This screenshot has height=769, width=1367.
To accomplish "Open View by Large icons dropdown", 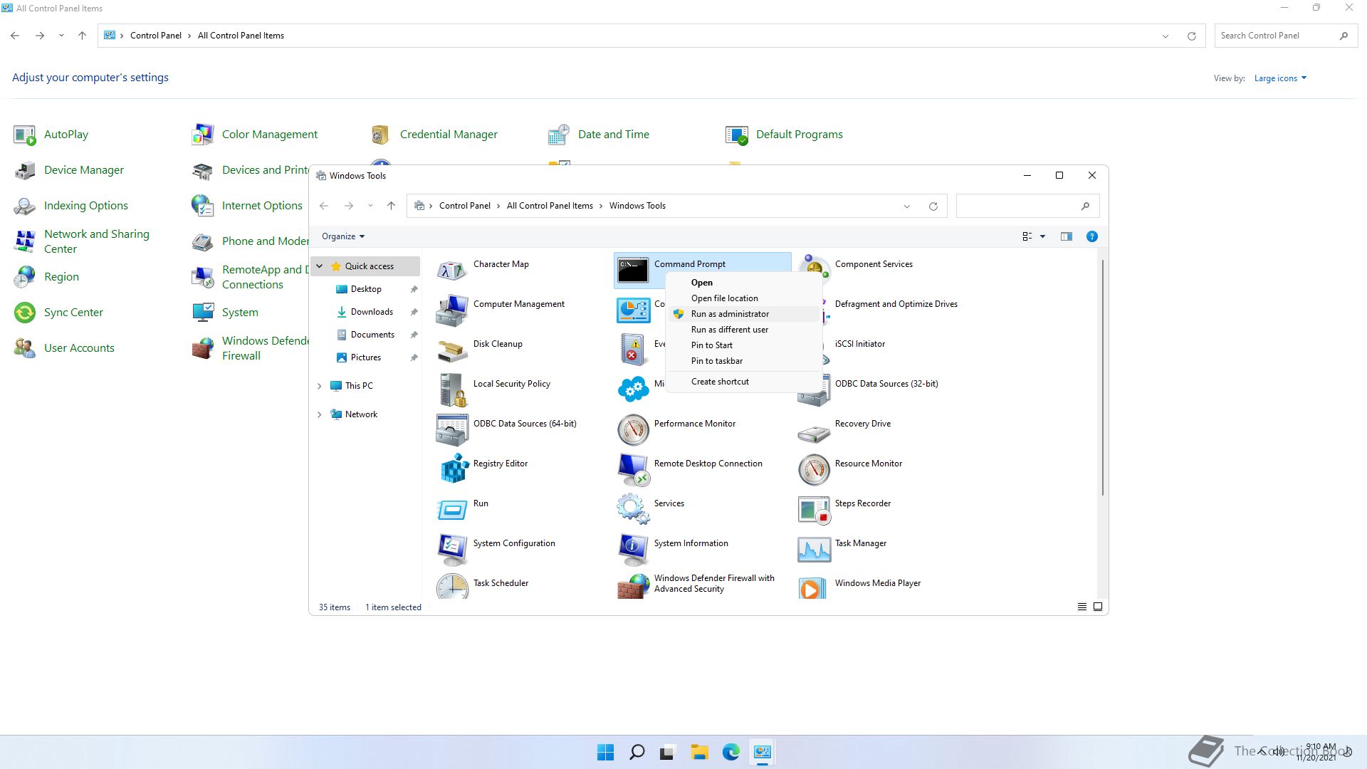I will (x=1280, y=78).
